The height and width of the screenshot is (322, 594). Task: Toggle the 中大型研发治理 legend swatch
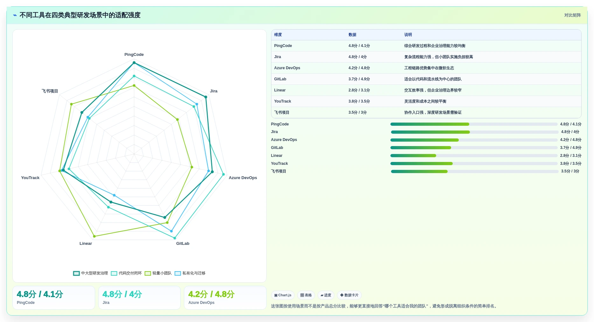76,273
